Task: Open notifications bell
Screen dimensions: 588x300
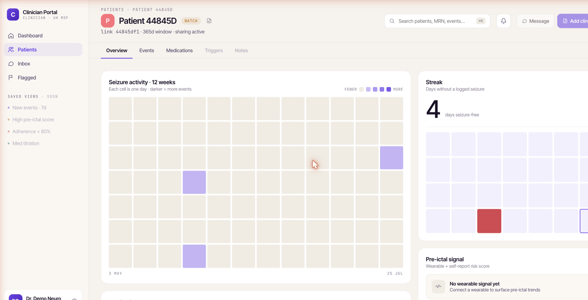Action: click(x=503, y=21)
